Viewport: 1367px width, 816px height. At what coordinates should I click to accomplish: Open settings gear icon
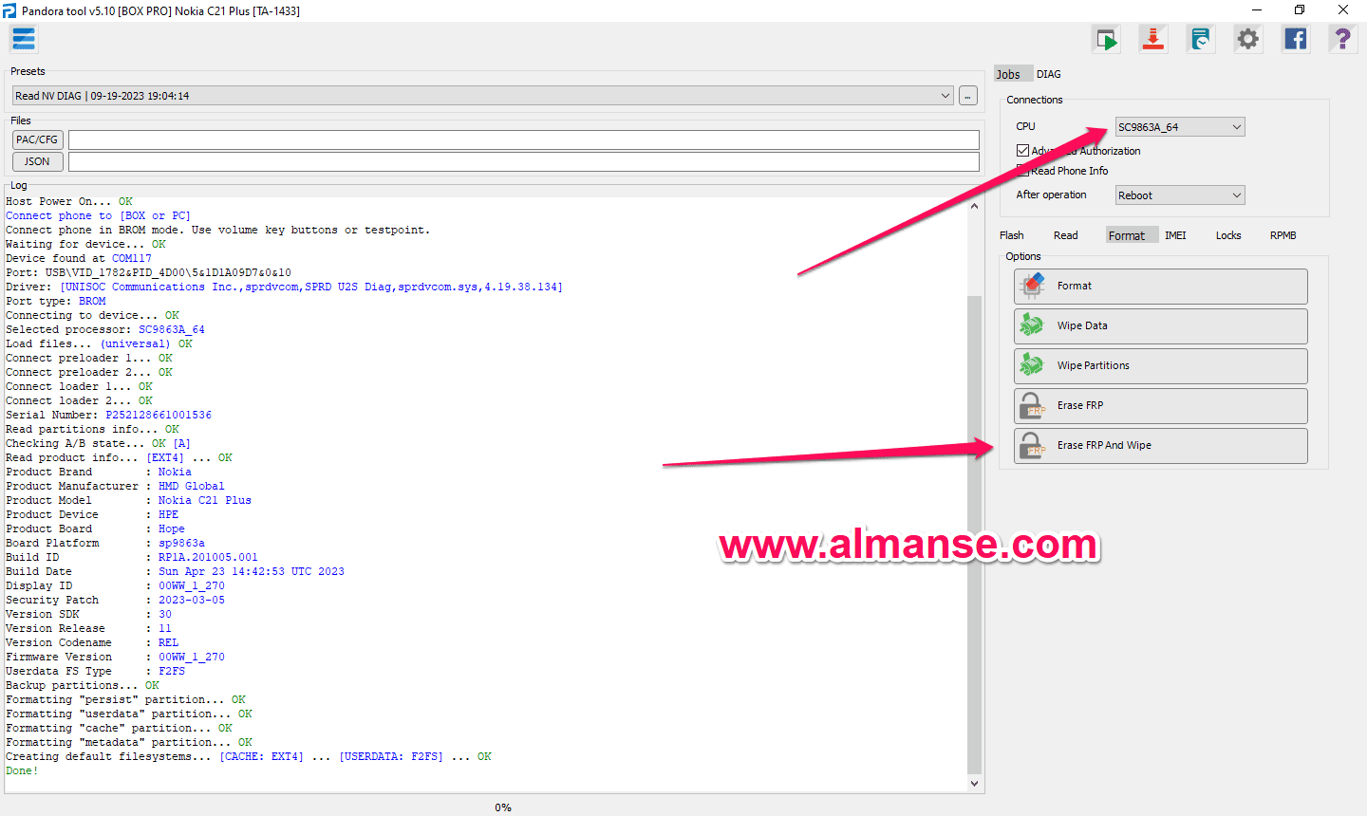[1248, 40]
